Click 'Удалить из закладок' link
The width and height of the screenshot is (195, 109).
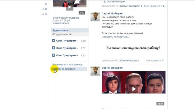tap(69, 69)
